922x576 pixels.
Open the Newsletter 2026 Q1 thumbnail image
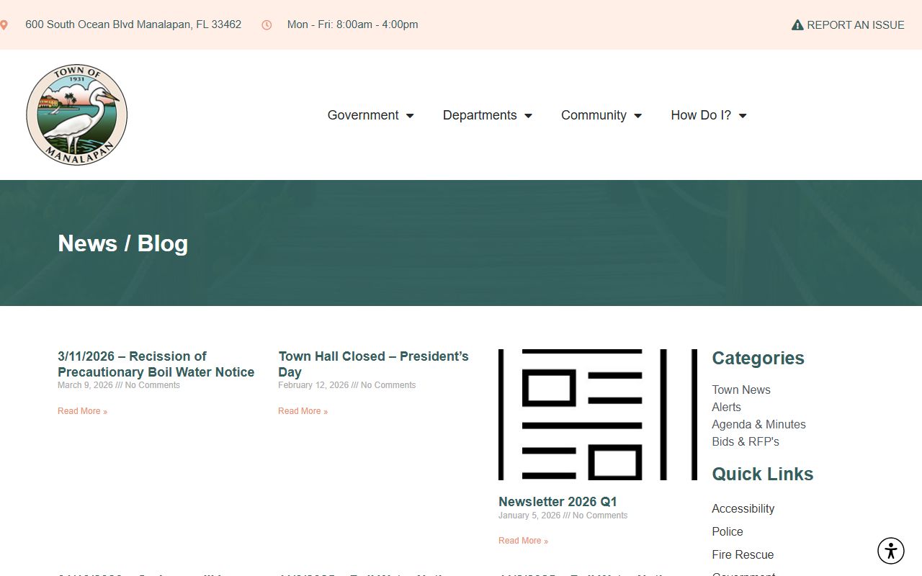598,415
